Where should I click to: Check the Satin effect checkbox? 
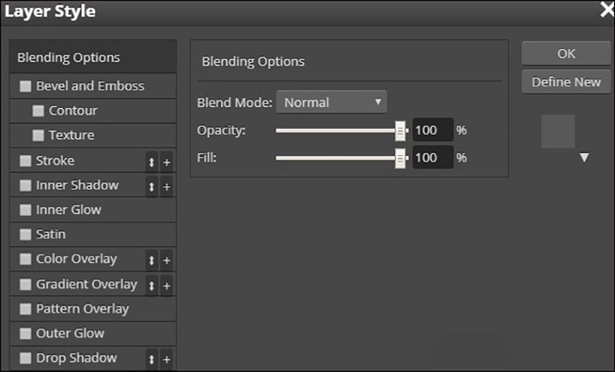26,235
